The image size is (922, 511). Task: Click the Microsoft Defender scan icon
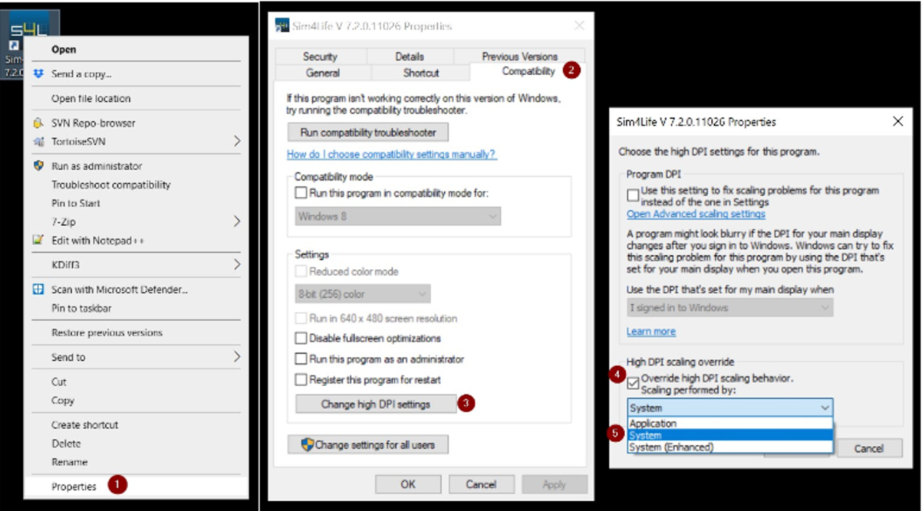click(x=38, y=290)
